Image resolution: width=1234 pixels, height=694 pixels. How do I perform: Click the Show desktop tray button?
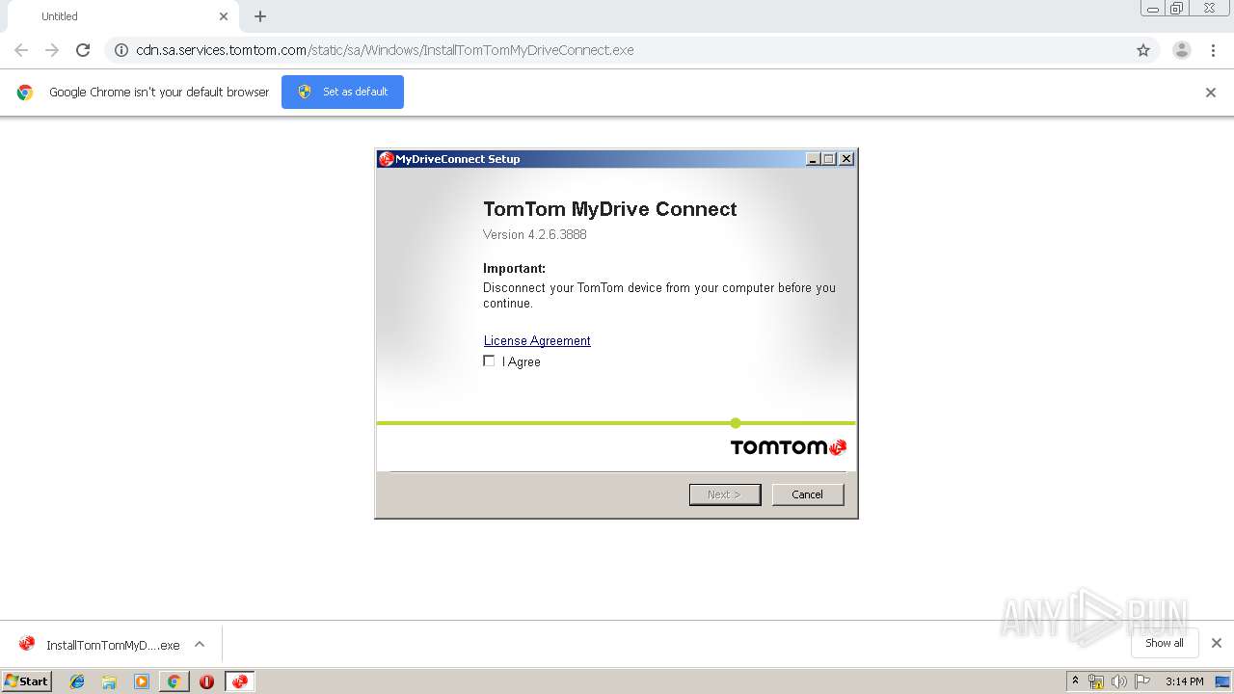[x=1222, y=681]
